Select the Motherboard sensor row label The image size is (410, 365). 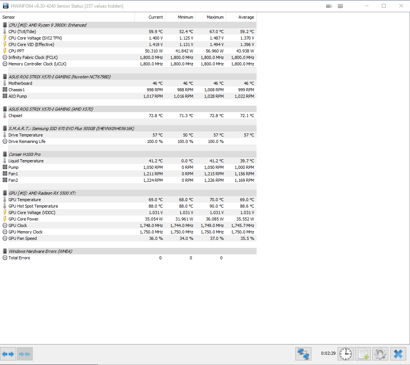coord(21,83)
